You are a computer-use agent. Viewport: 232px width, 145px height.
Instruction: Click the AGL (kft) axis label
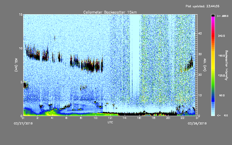[205, 65]
